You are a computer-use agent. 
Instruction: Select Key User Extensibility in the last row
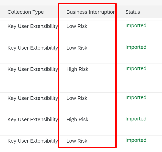click(33, 141)
